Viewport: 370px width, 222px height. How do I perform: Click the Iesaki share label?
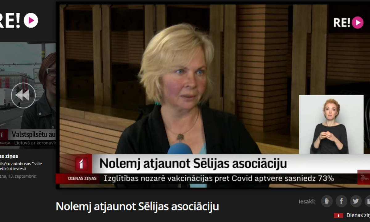point(307,202)
